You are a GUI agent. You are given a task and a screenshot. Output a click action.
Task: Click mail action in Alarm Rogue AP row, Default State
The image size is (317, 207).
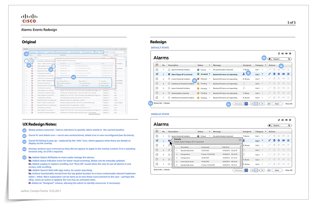(x=283, y=74)
